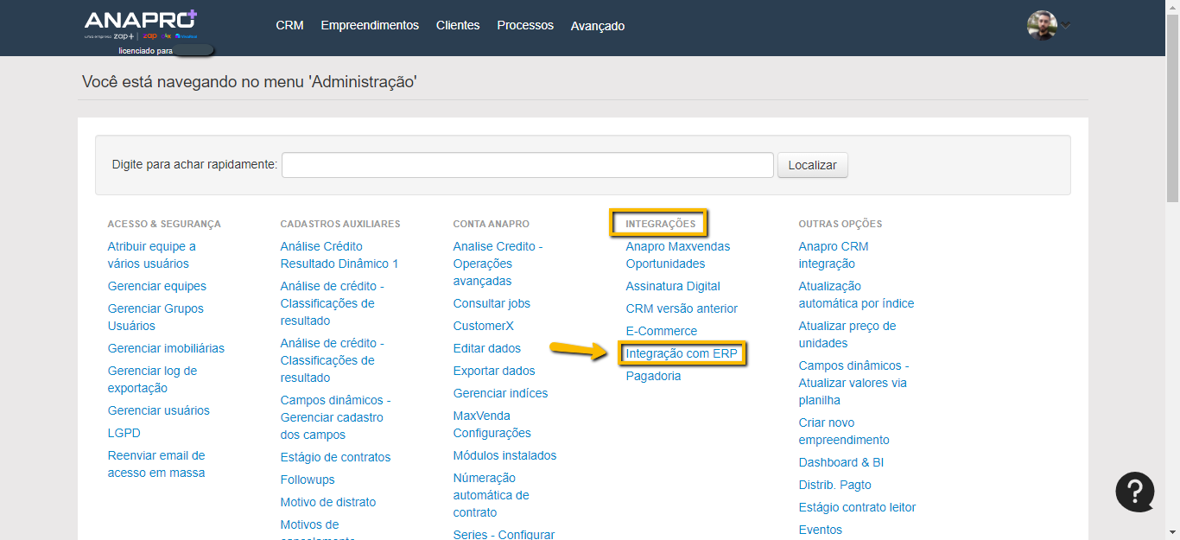Viewport: 1180px width, 540px height.
Task: Go to Gerenciar usuários
Action: click(158, 410)
